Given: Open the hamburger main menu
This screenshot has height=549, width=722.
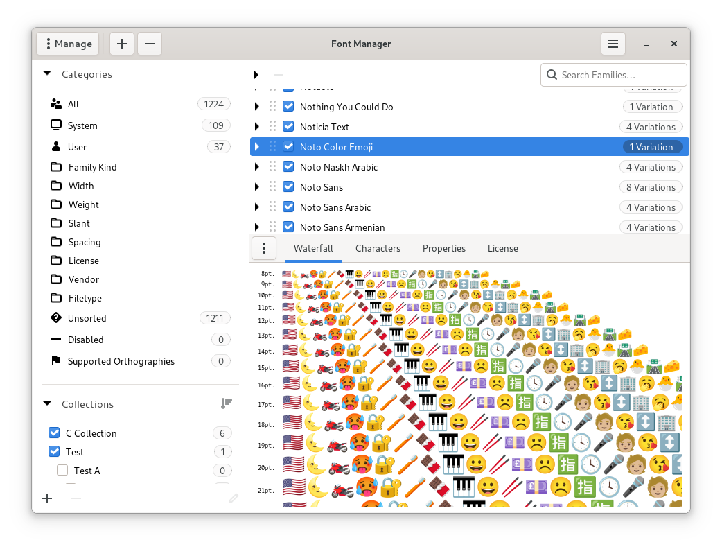Looking at the screenshot, I should [613, 44].
